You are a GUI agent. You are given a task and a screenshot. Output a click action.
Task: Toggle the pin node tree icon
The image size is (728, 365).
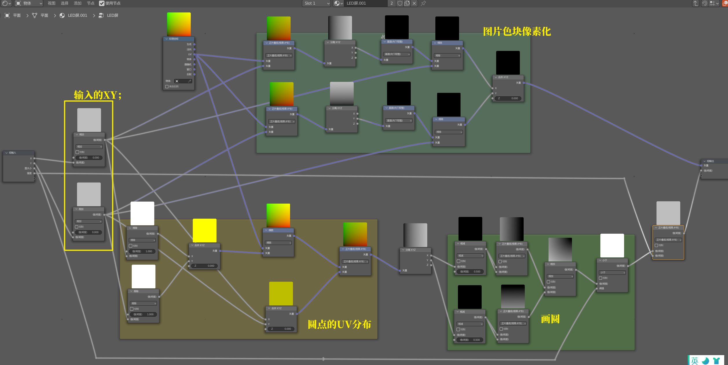click(423, 3)
